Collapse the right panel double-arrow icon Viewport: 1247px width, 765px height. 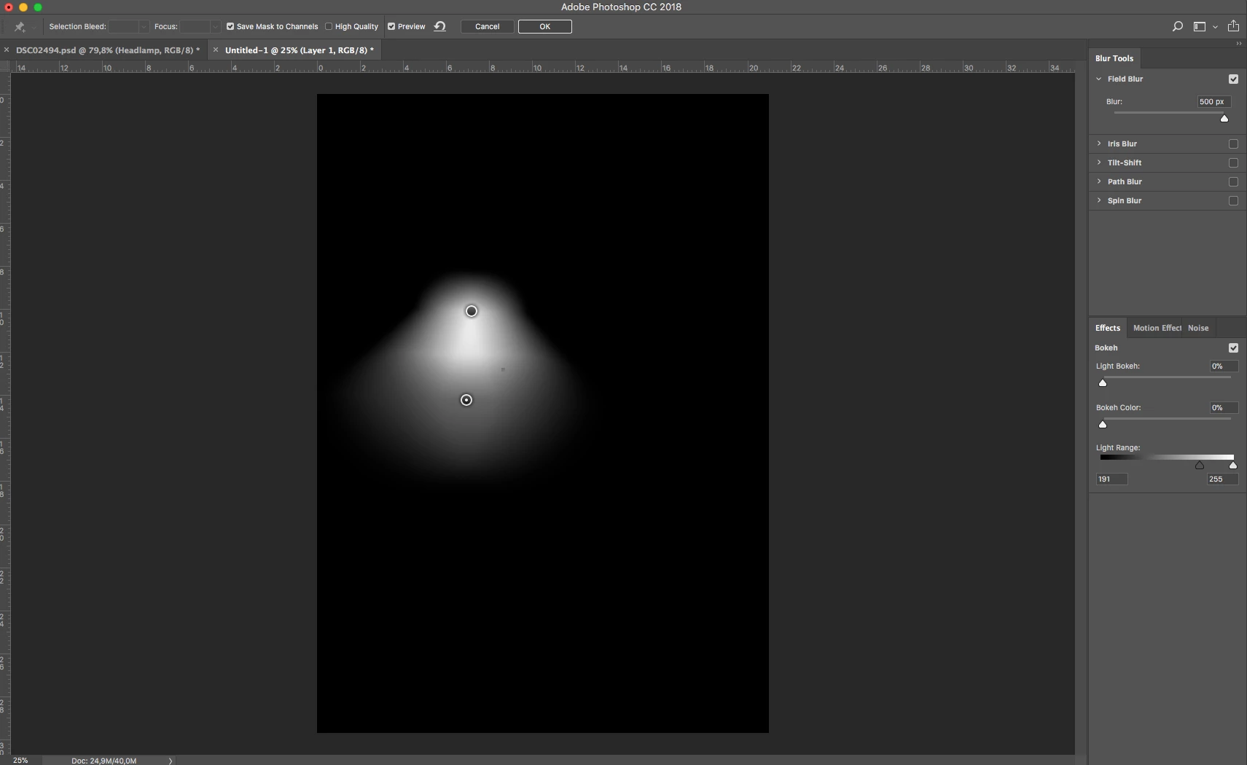point(1238,44)
